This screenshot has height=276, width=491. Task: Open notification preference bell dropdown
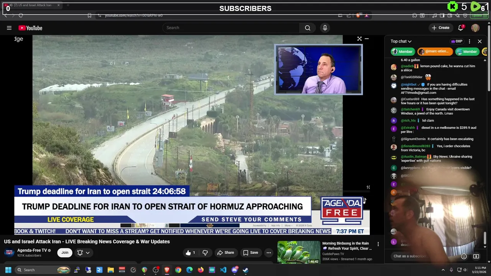pyautogui.click(x=83, y=252)
